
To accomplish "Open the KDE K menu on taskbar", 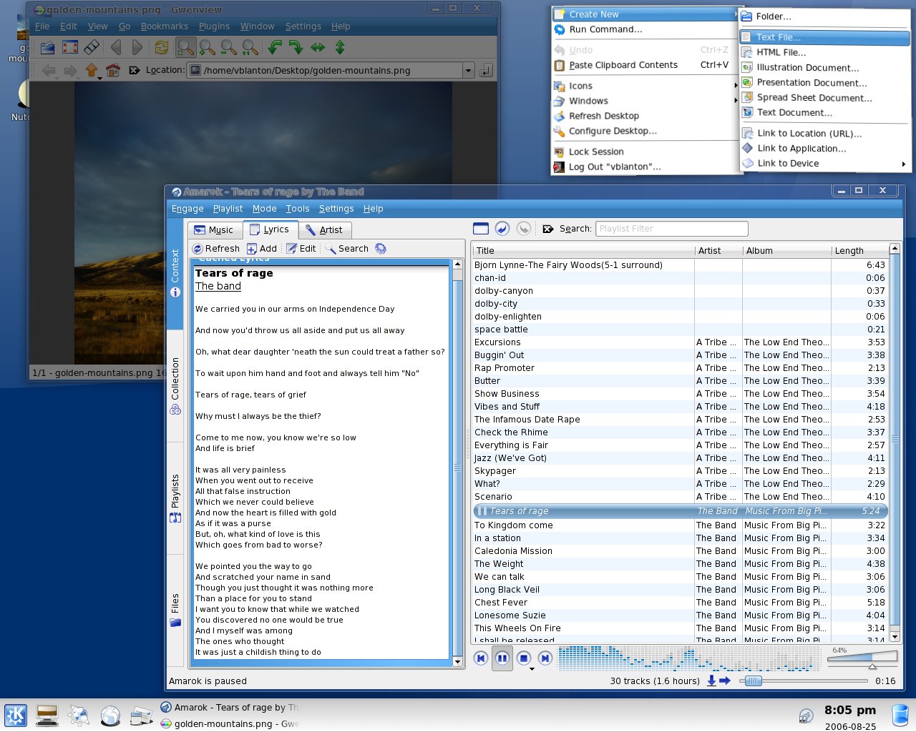I will click(x=16, y=716).
